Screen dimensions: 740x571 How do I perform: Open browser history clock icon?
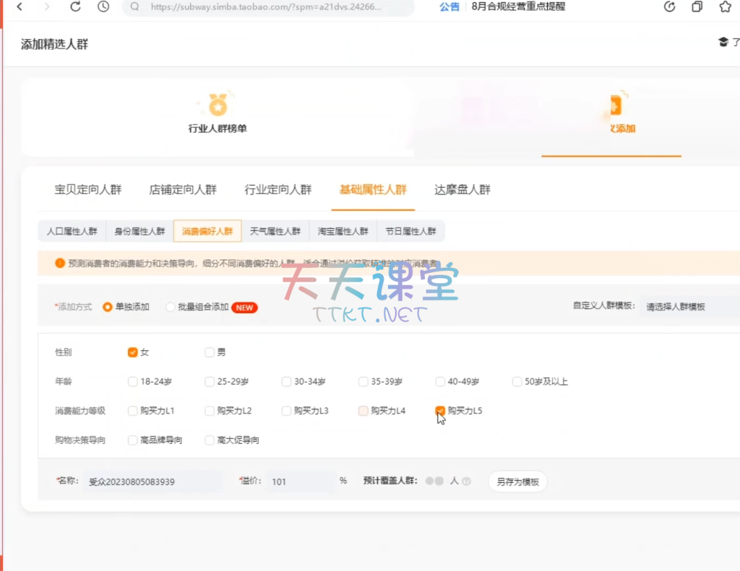[x=103, y=7]
